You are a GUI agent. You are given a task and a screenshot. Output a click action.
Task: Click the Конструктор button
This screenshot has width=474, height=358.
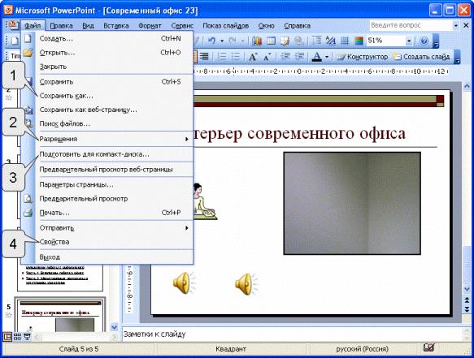(363, 57)
